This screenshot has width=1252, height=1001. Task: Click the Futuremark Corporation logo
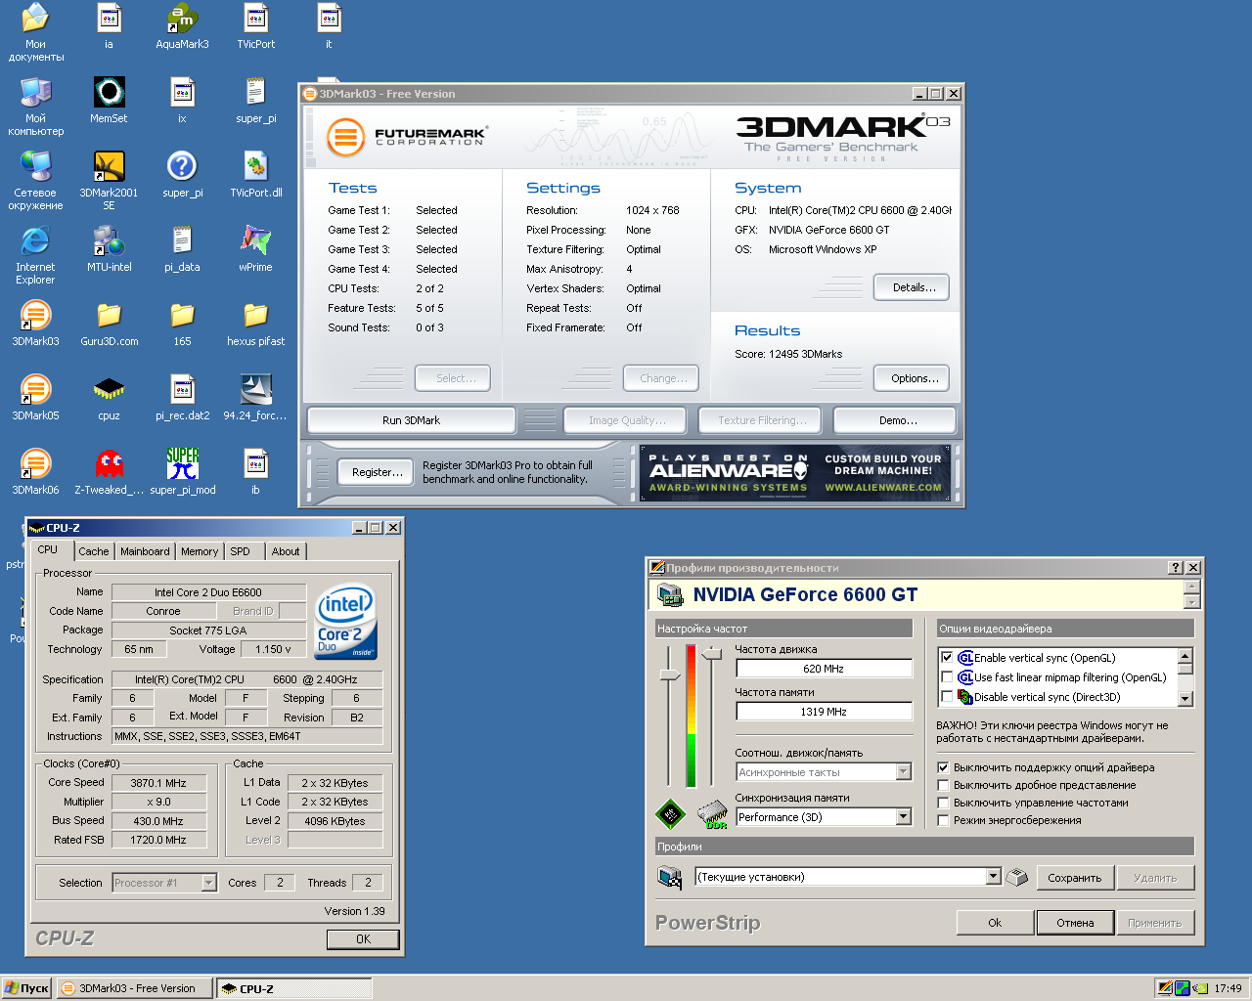point(406,137)
